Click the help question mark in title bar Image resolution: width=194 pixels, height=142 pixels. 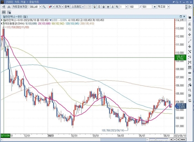pyautogui.click(x=180, y=2)
